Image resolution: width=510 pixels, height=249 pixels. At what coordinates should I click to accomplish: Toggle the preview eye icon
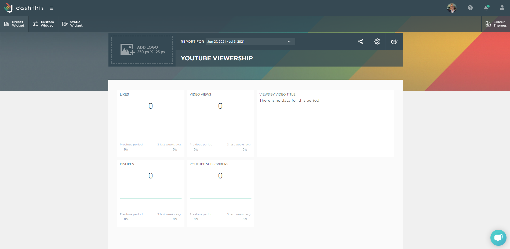coord(394,42)
